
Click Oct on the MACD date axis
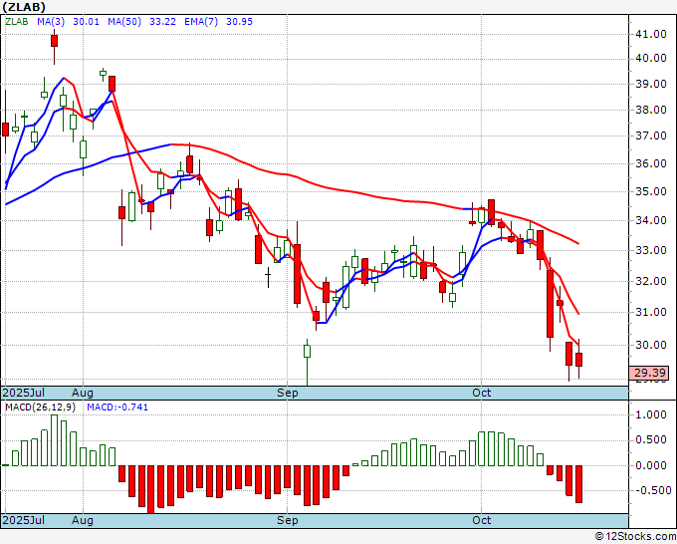[482, 520]
